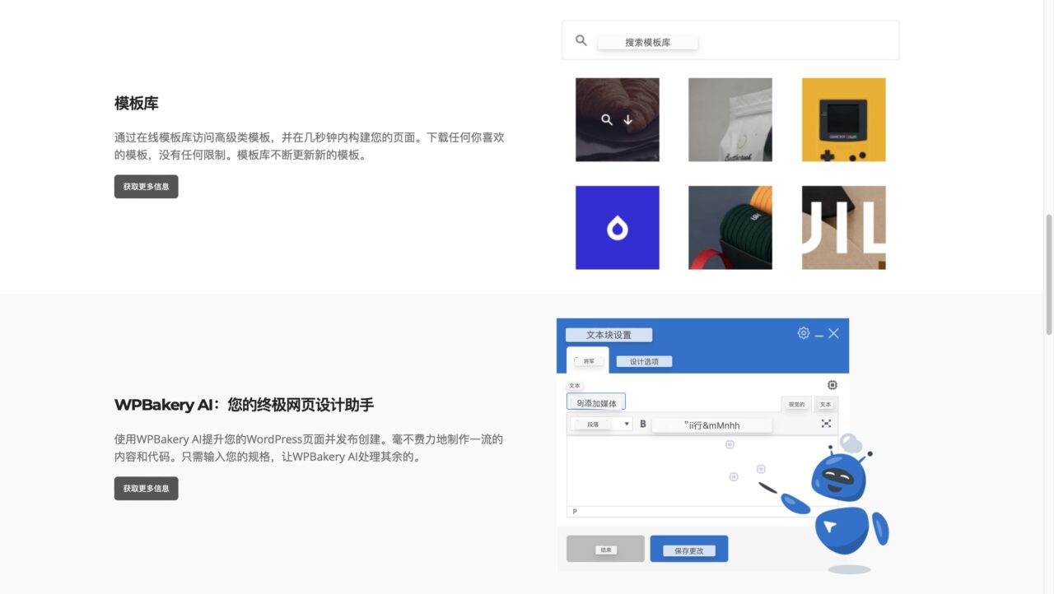
Task: Open the green beanie hat template thumbnail
Action: click(x=730, y=228)
